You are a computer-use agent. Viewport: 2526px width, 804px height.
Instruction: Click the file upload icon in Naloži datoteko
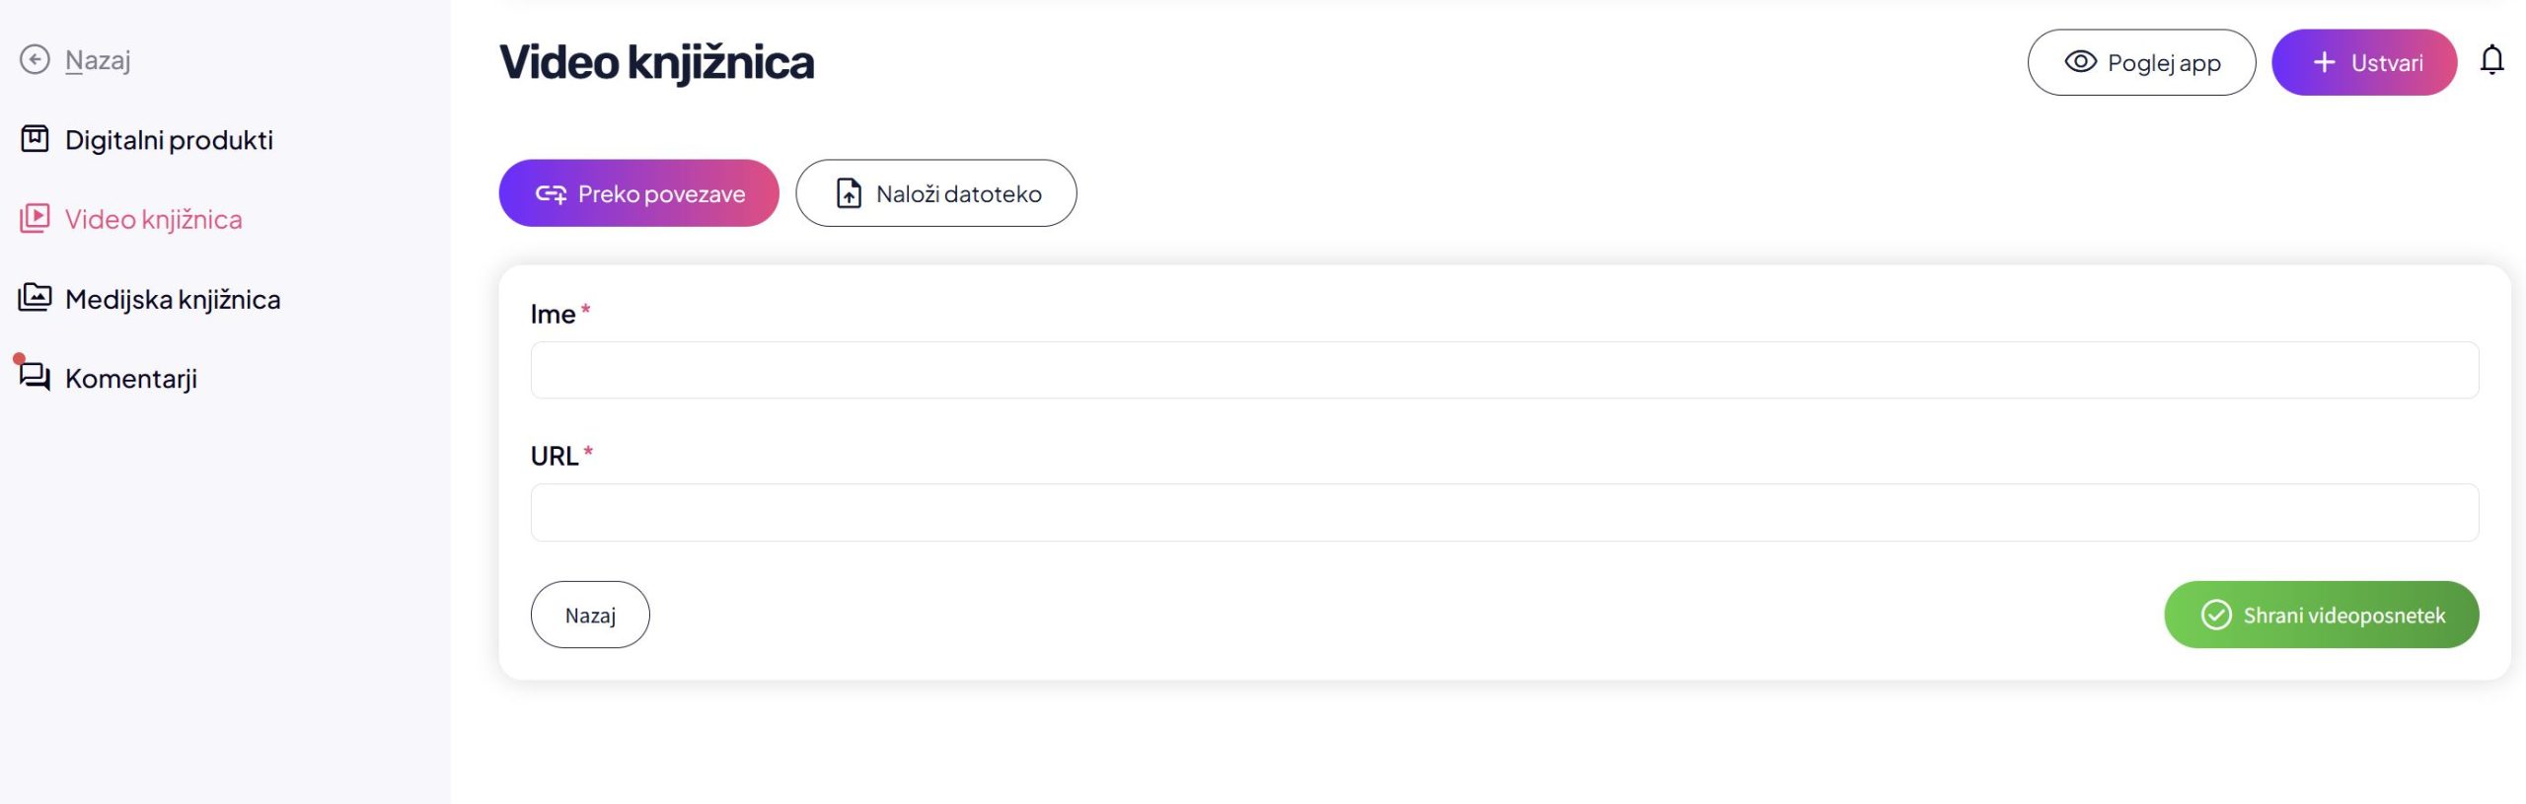pyautogui.click(x=849, y=193)
